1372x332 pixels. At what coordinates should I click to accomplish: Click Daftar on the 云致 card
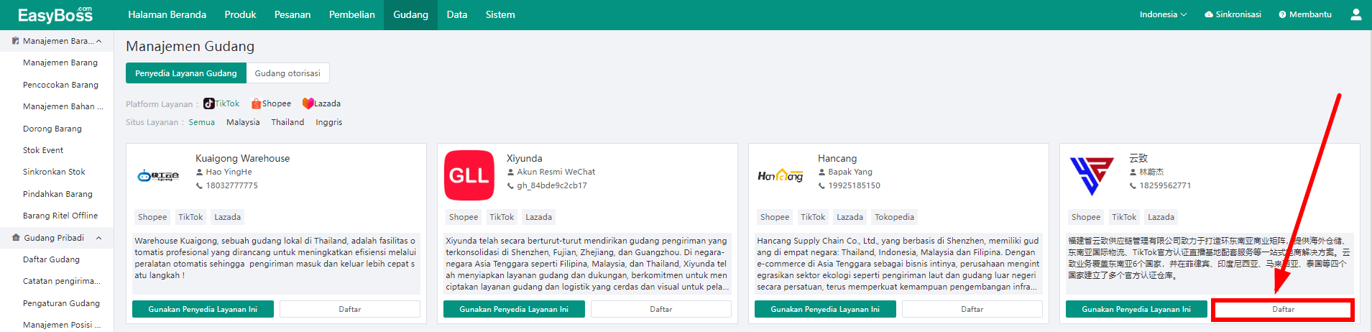(x=1284, y=309)
